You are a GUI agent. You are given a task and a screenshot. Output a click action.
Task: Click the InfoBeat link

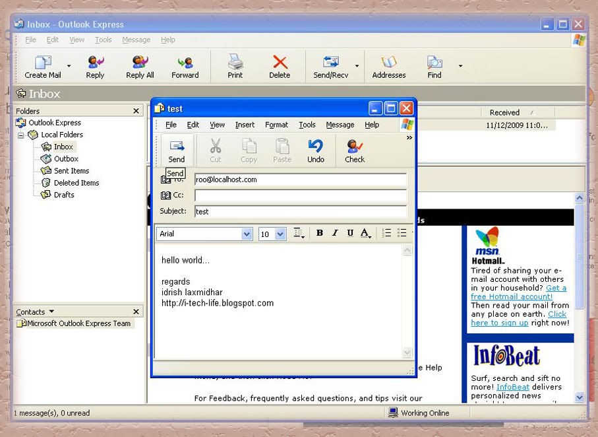[x=512, y=387]
